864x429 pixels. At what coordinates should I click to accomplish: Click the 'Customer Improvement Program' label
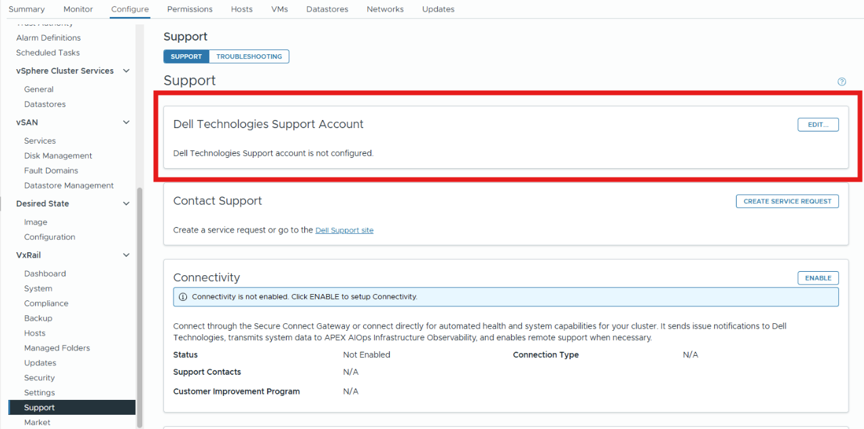[236, 391]
